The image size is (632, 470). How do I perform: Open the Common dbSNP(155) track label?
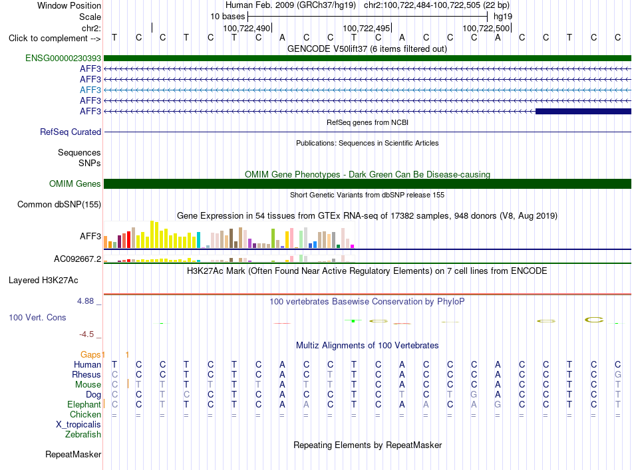point(59,204)
